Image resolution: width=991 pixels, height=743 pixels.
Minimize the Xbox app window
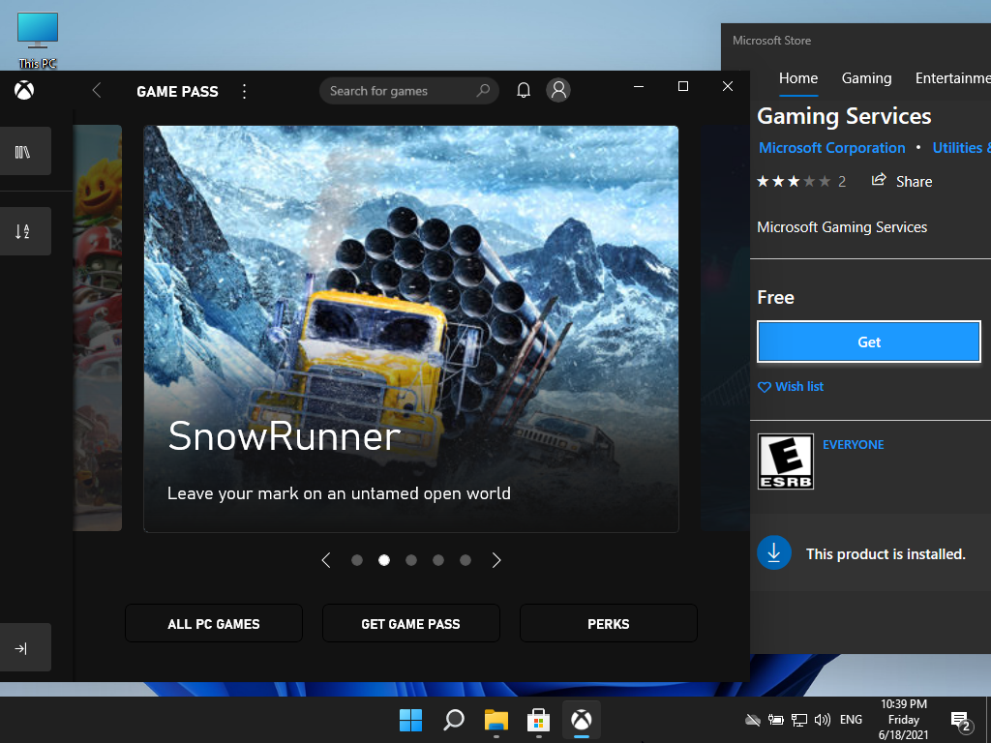tap(639, 86)
